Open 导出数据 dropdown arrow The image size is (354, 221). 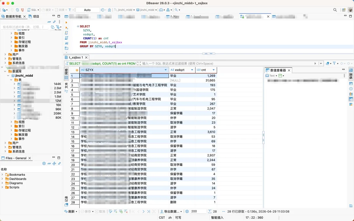tap(181, 211)
